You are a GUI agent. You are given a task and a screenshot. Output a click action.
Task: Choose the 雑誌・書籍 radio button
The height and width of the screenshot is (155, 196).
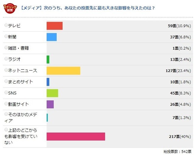click(x=6, y=48)
